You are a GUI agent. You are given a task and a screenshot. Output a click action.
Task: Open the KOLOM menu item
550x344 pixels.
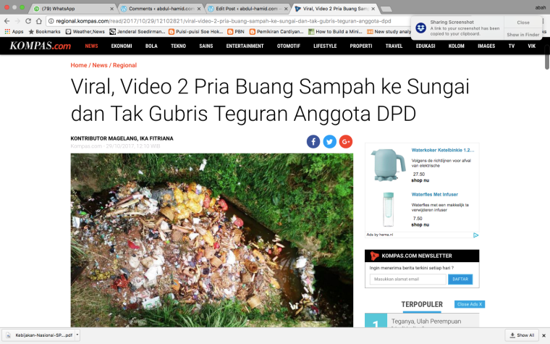coord(457,46)
